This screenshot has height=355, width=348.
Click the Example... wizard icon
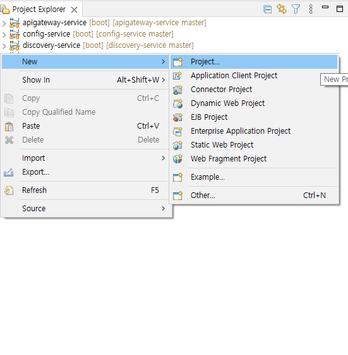coord(177,177)
